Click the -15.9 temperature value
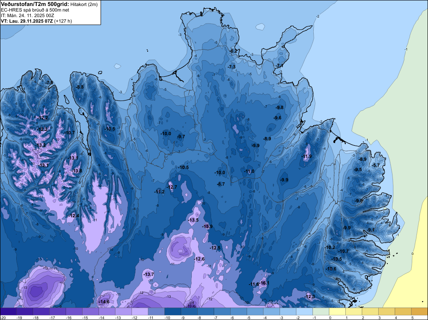Viewport: 428px width, 320px height. coord(207,226)
